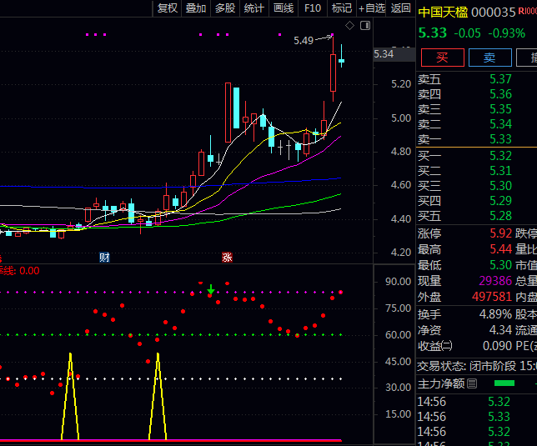The height and width of the screenshot is (446, 537).
Task: Click the 5.49 high price annotation
Action: point(304,40)
